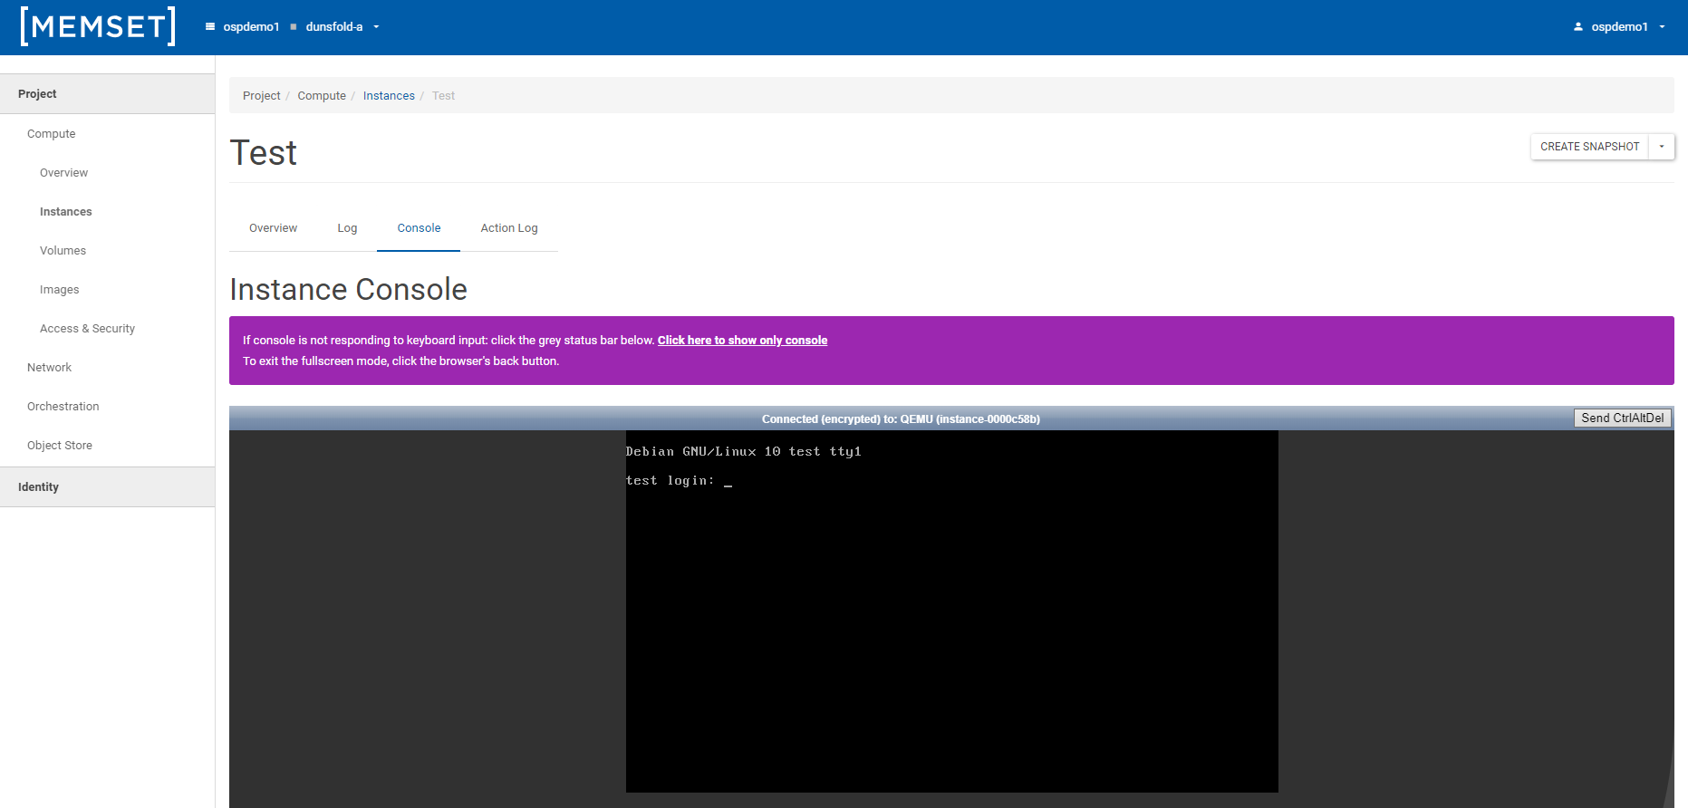Expand the Identity sidebar section
Viewport: 1688px width, 808px height.
tap(107, 487)
